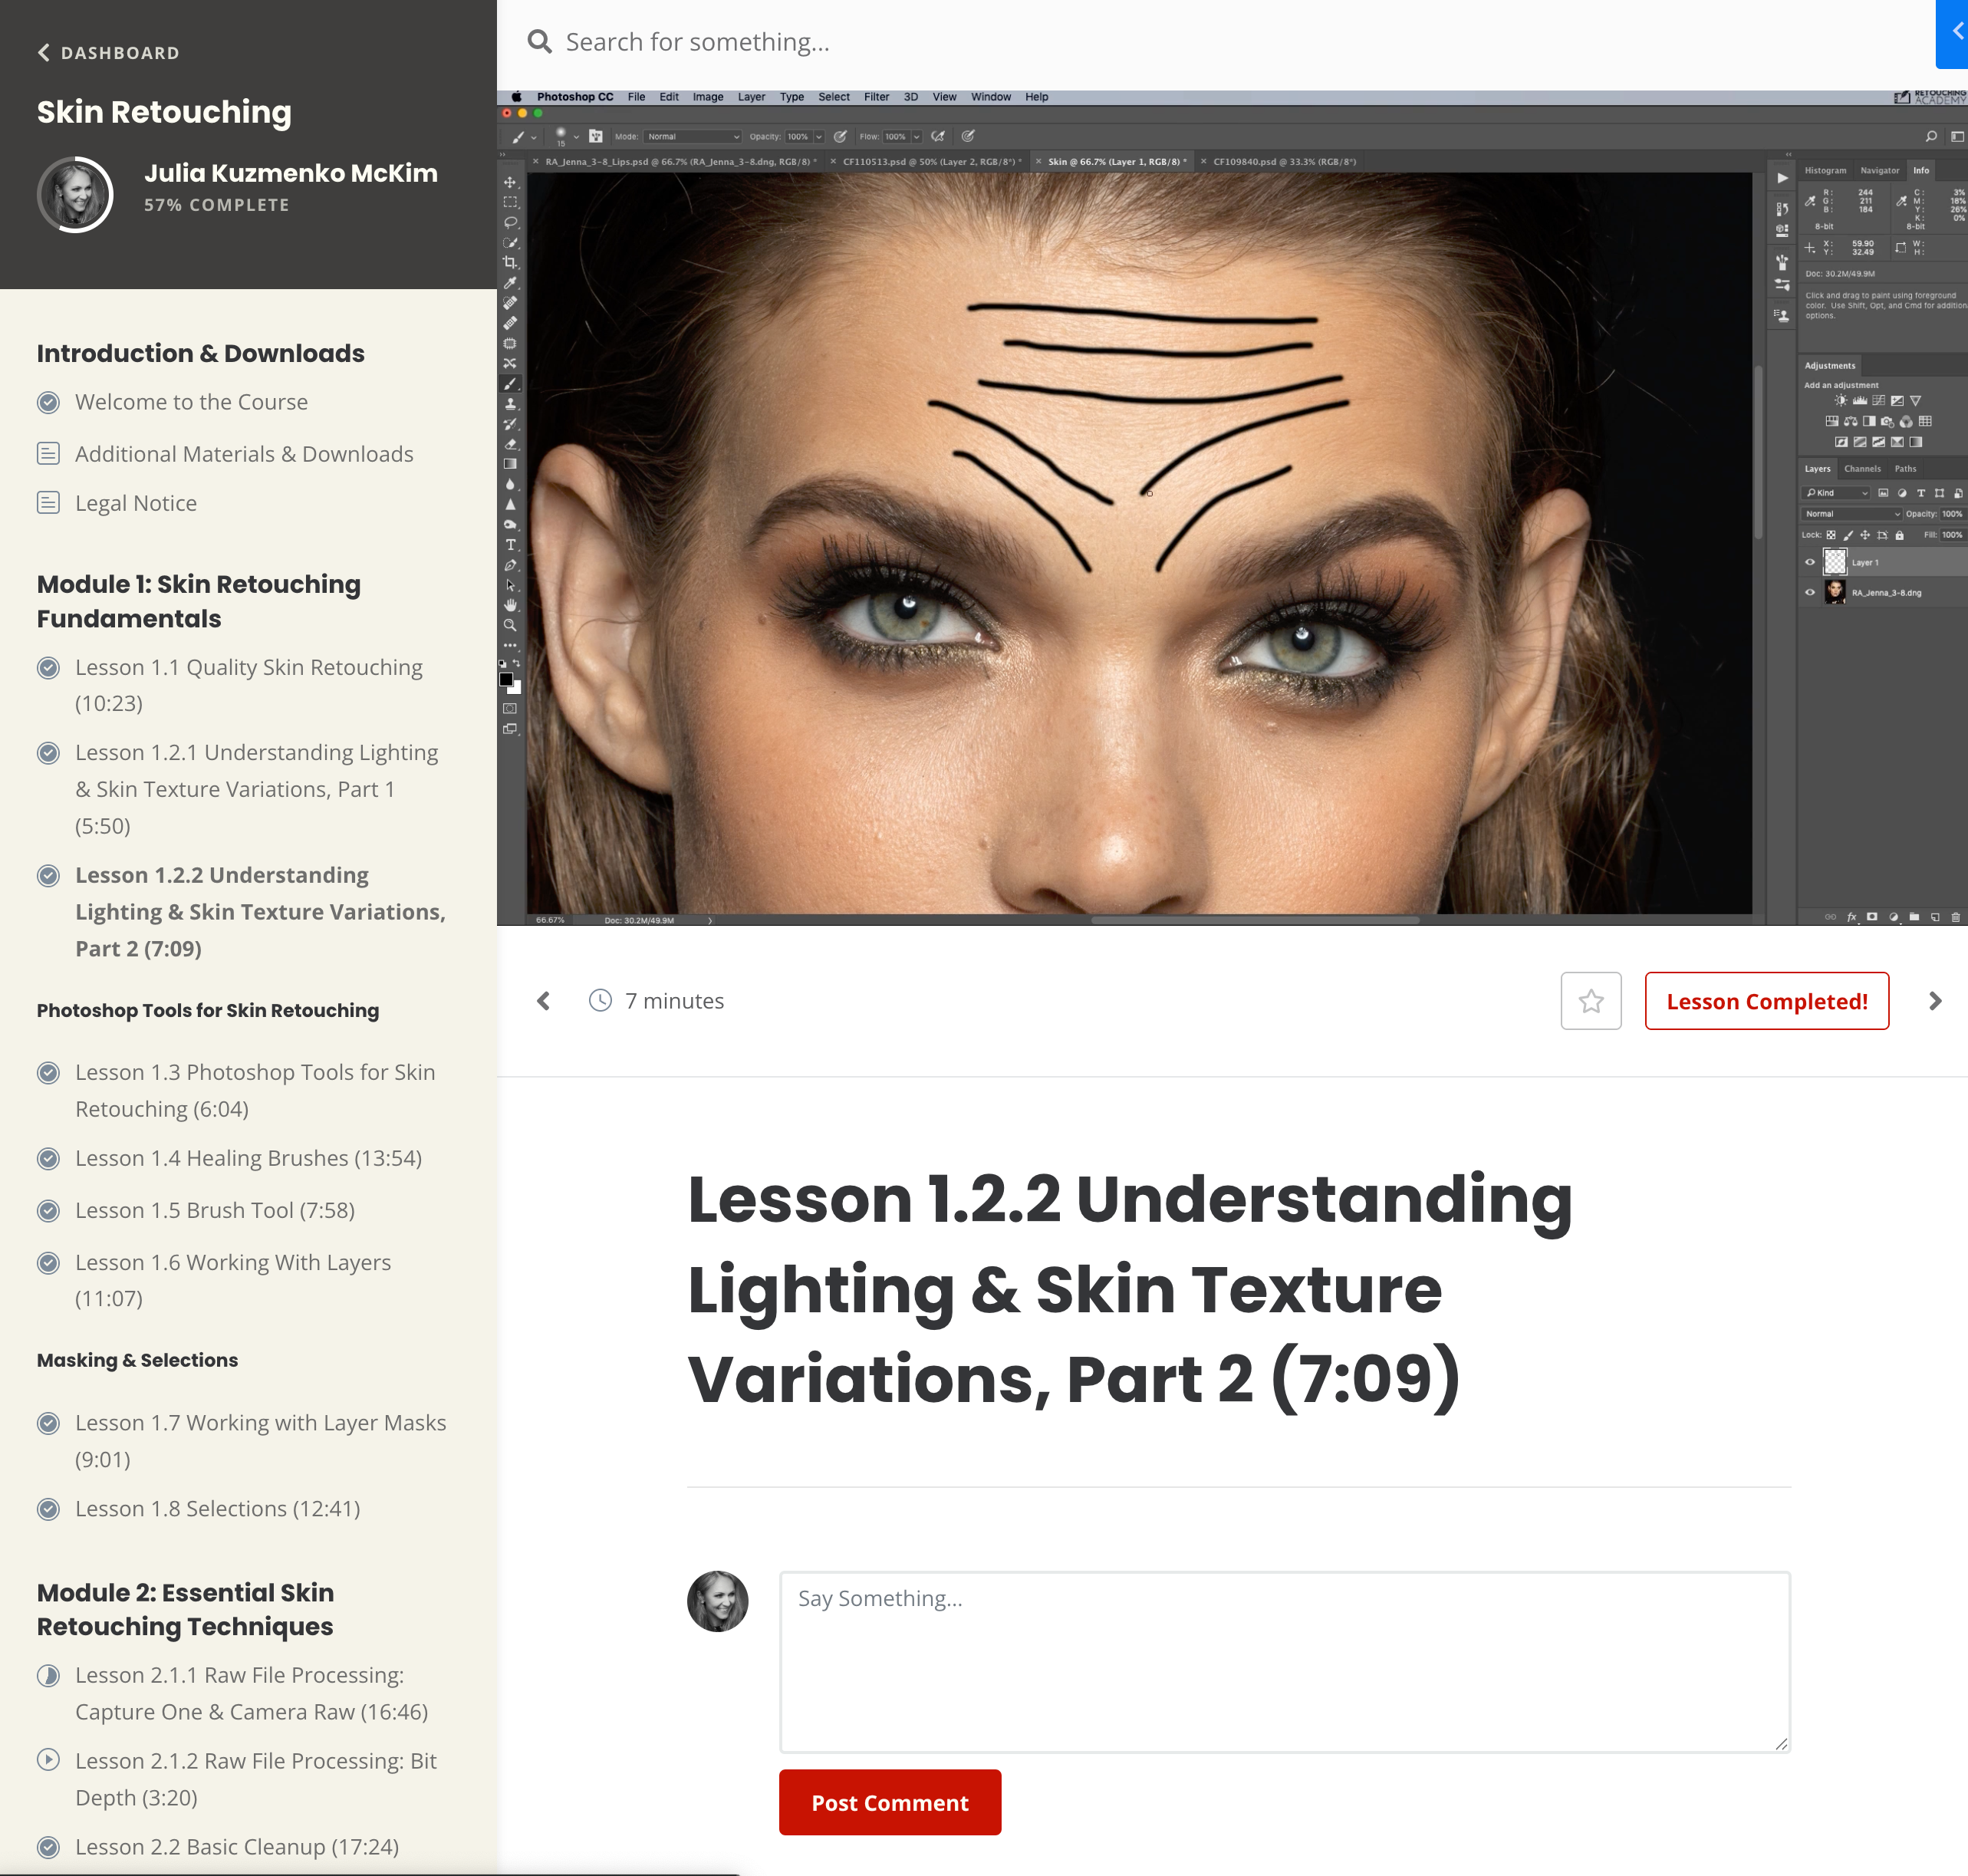This screenshot has width=1968, height=1876.
Task: Go back to Dashboard link
Action: click(108, 53)
